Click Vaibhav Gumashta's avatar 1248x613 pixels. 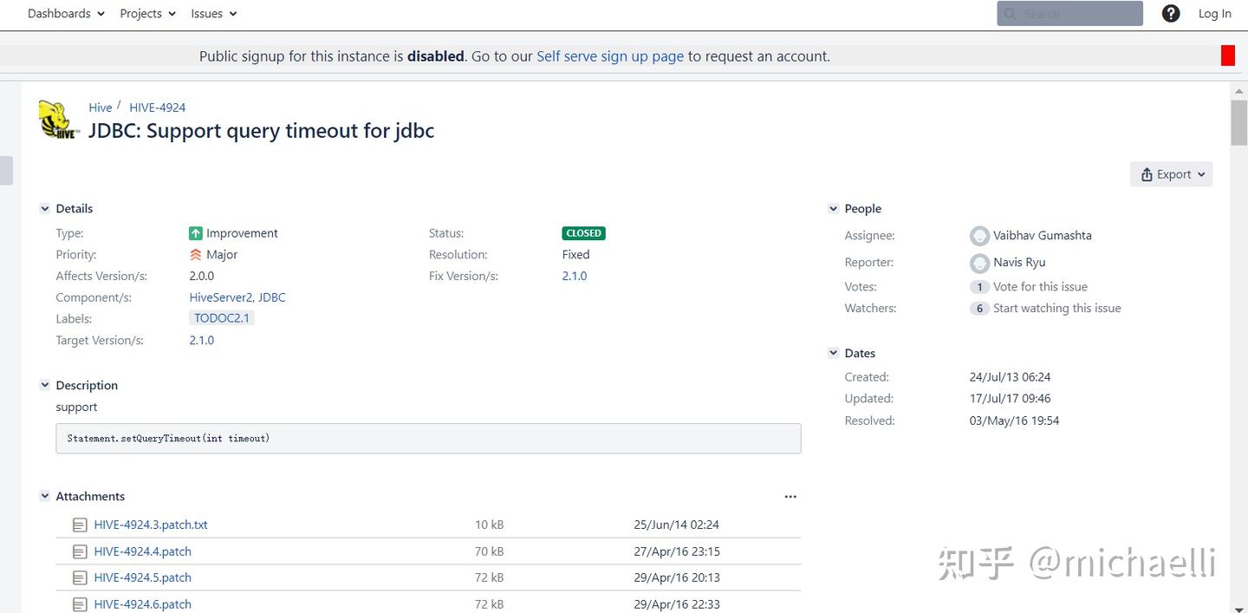click(x=979, y=235)
